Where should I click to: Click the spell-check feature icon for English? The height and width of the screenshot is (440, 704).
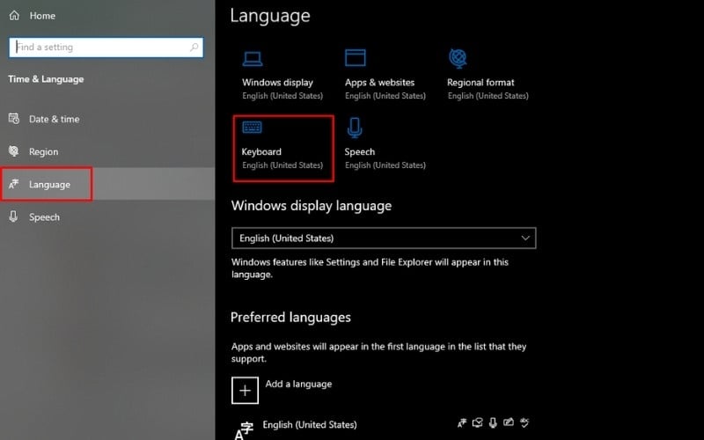pyautogui.click(x=524, y=424)
